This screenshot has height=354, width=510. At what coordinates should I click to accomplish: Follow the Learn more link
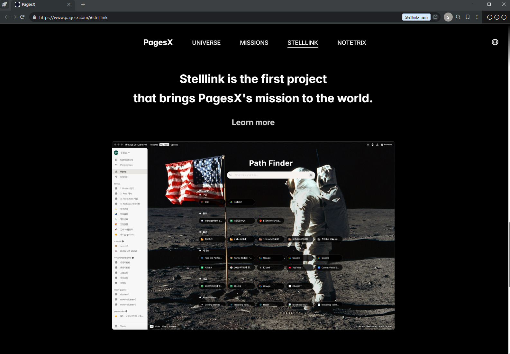click(253, 123)
